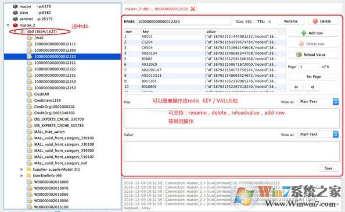This screenshot has height=212, width=345.
Task: Click the key icon beside WD0000002016060
Action: 30,182
